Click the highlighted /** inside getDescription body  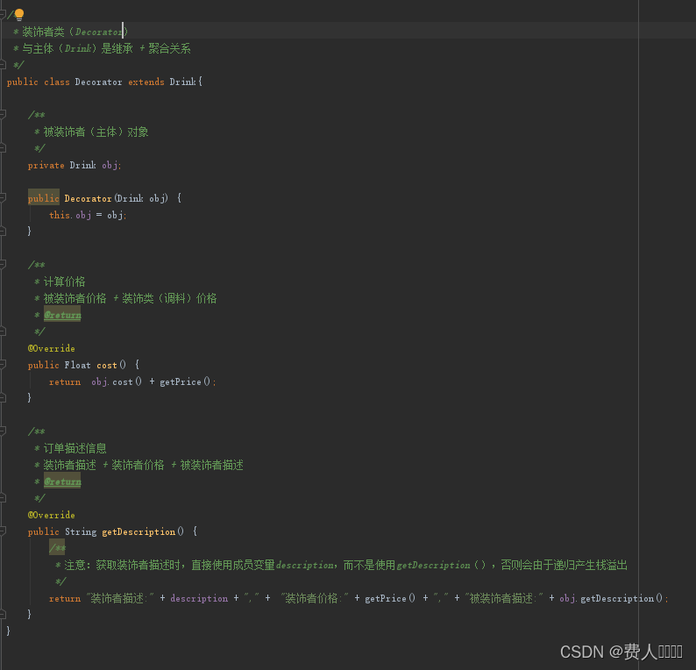57,548
